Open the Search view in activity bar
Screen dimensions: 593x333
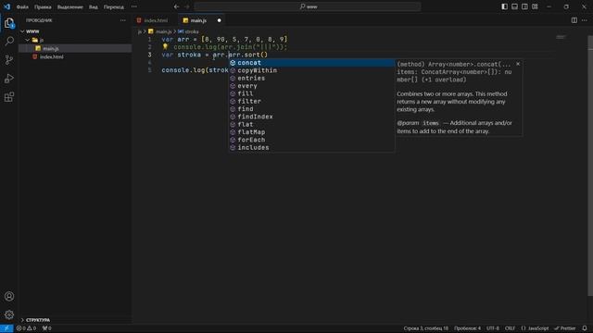9,41
